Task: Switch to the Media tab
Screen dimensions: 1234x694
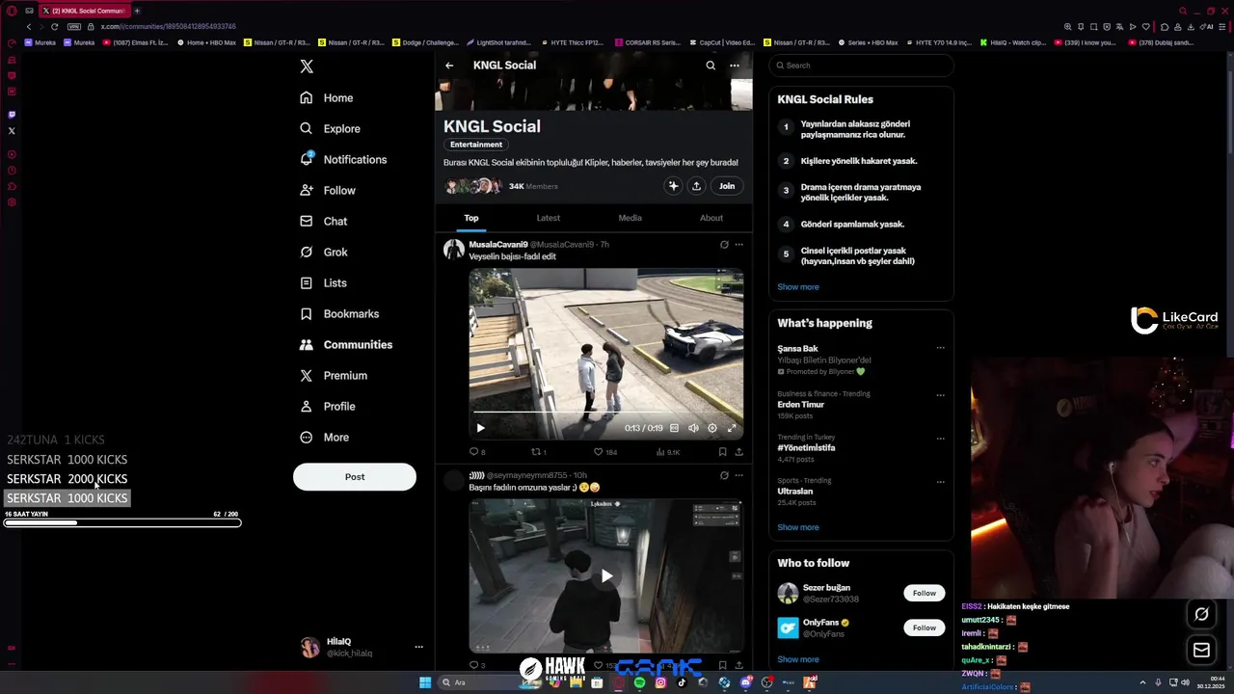Action: tap(630, 218)
